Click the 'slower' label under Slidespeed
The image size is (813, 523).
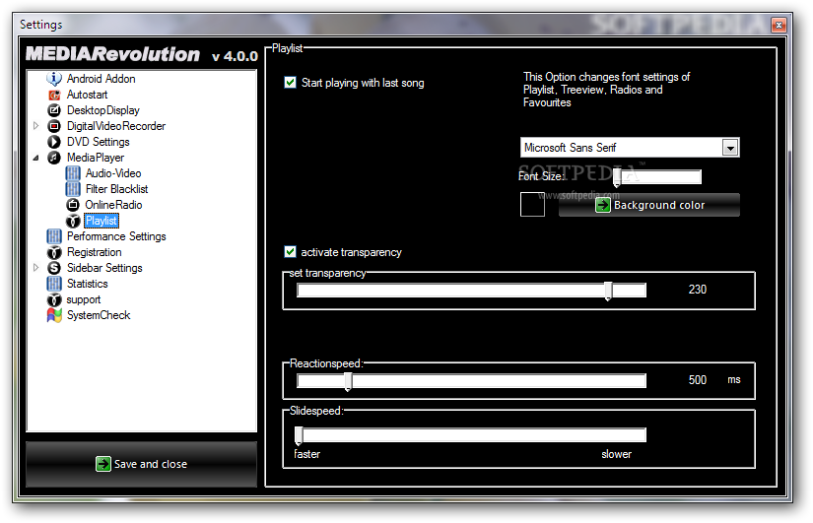617,454
